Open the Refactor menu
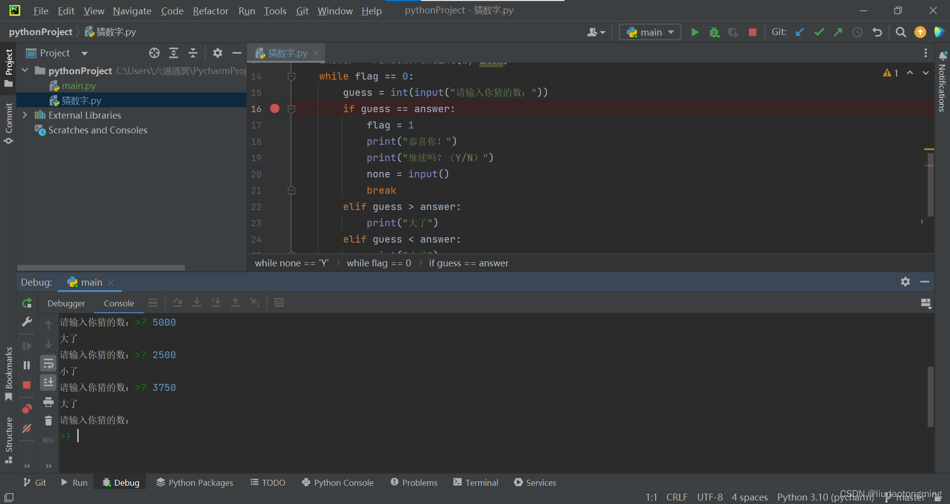 210,11
